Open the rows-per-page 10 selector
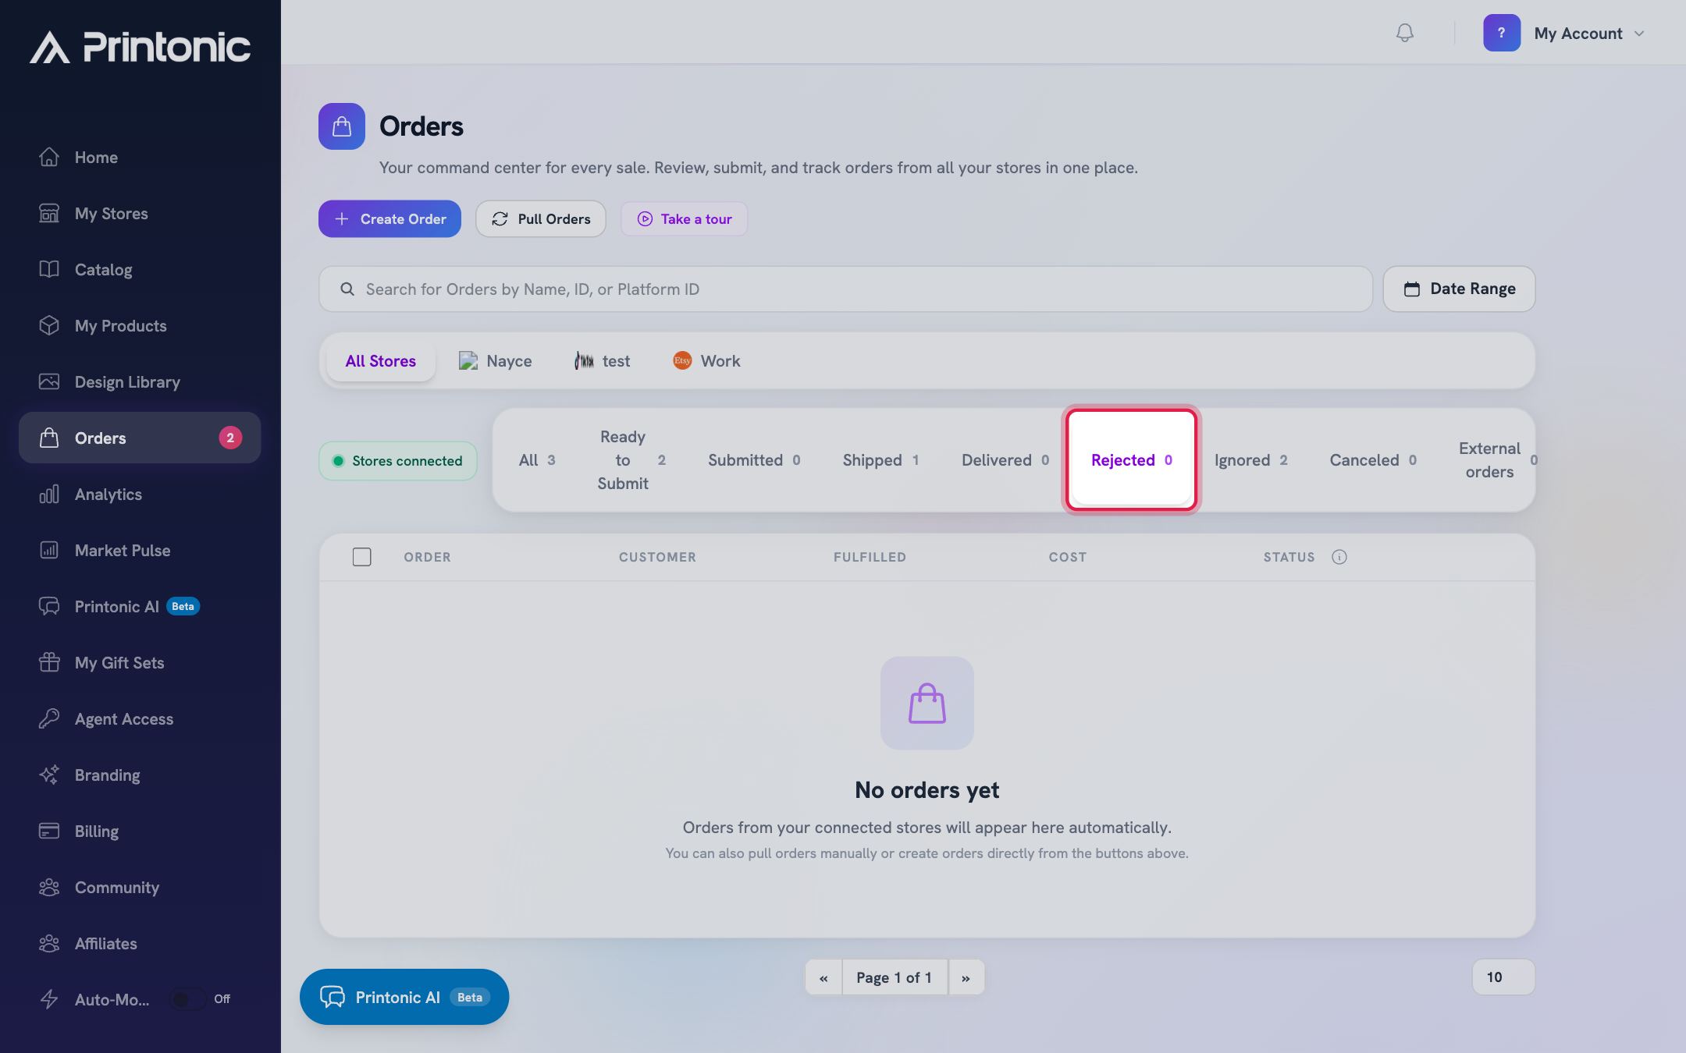The height and width of the screenshot is (1053, 1686). coord(1503,977)
